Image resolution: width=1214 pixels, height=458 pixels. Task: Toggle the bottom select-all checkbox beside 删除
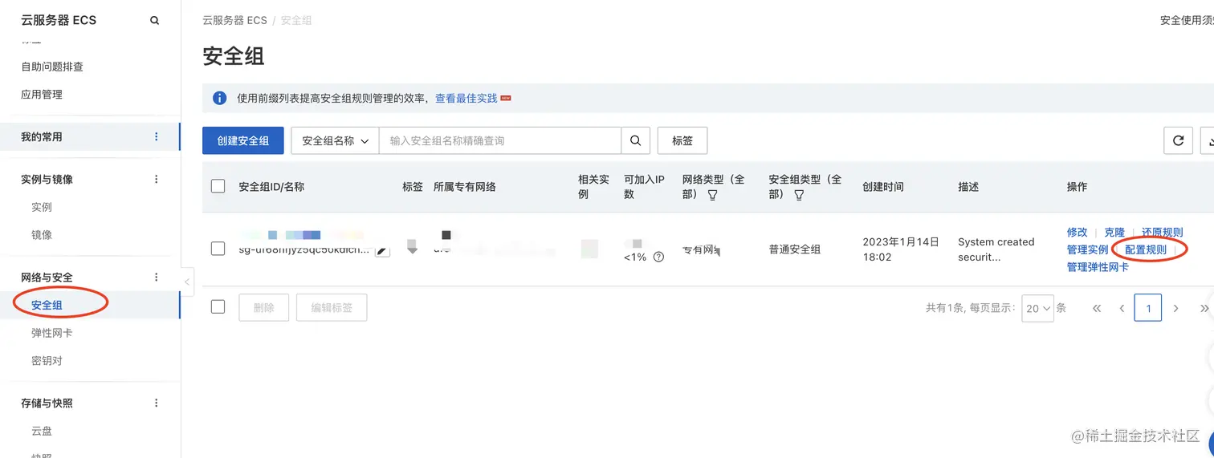coord(218,306)
